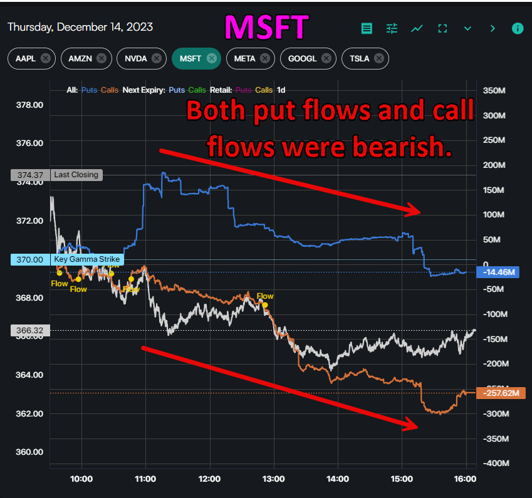Click the Flow marker dot near 13:00
532x498 pixels.
tap(265, 305)
